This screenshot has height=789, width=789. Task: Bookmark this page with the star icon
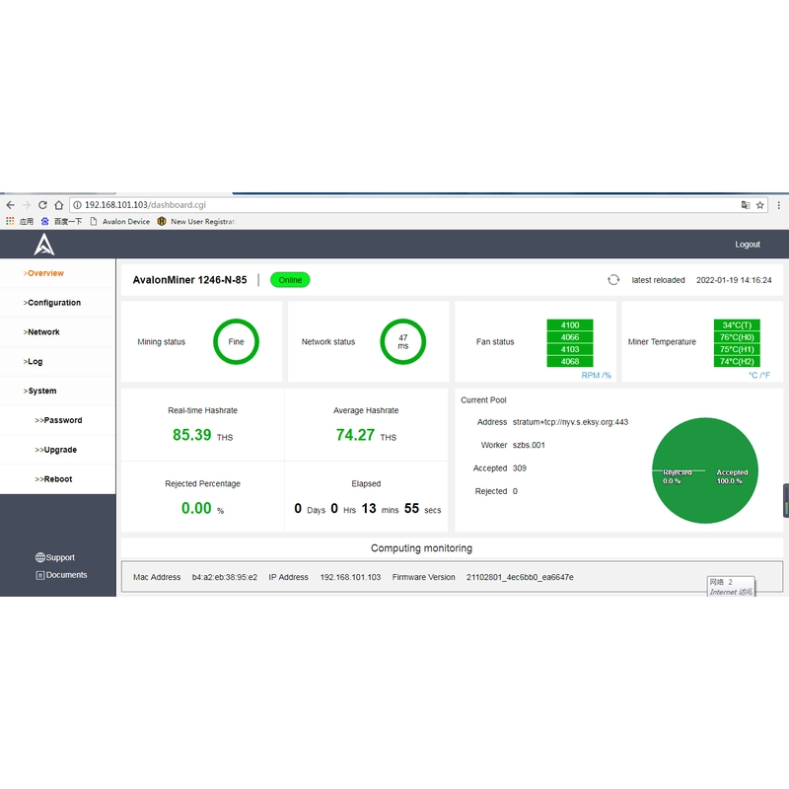click(759, 205)
